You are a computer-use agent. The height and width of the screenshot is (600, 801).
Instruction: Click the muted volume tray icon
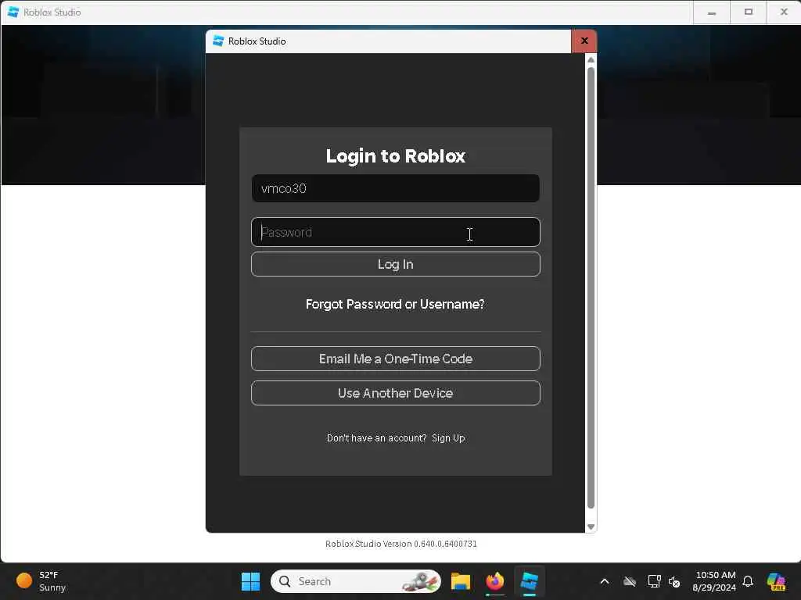click(674, 581)
